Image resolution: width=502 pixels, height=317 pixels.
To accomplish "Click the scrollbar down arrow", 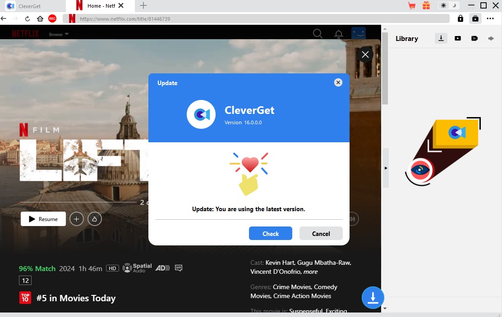I will (385, 308).
